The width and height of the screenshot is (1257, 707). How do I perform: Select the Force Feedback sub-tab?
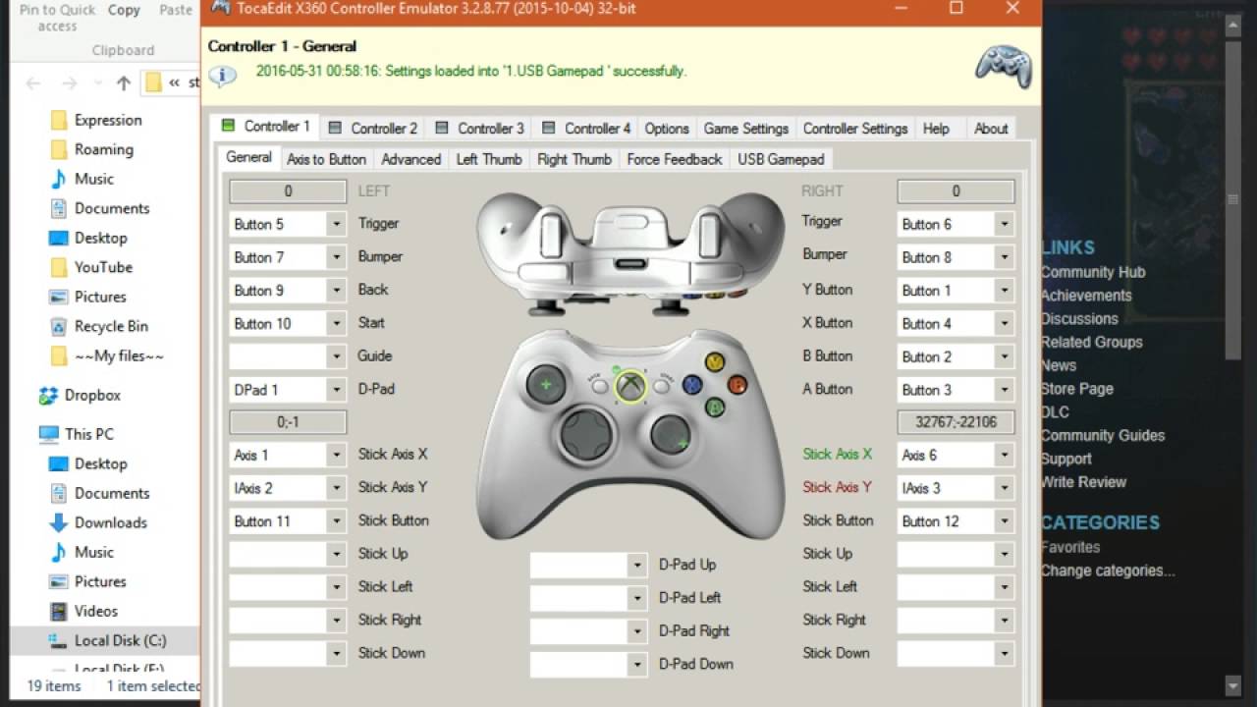pos(675,159)
